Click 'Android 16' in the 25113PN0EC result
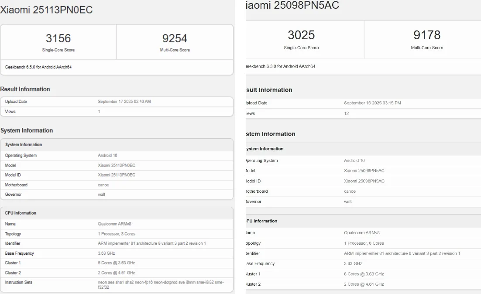Viewport: 481px width, 294px height. [x=107, y=155]
